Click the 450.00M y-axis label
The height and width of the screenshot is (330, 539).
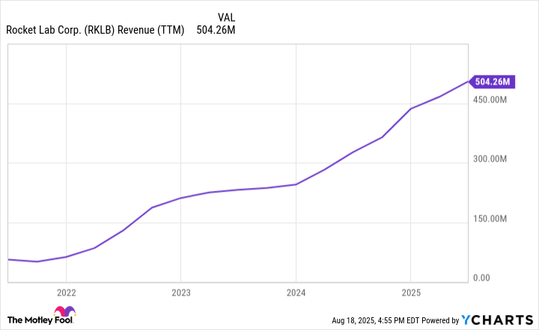click(x=490, y=100)
